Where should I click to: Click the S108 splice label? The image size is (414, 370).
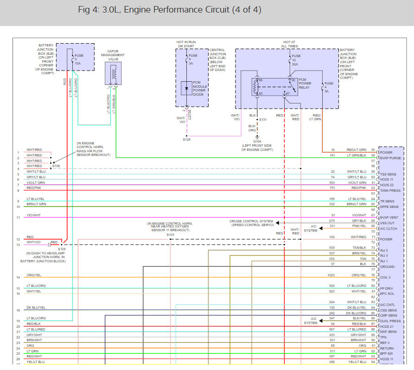coord(56,166)
